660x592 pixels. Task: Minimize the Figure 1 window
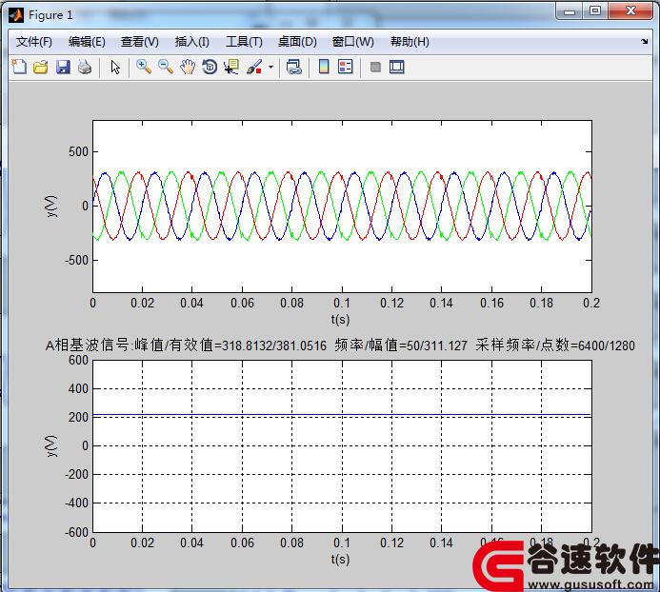click(x=570, y=10)
